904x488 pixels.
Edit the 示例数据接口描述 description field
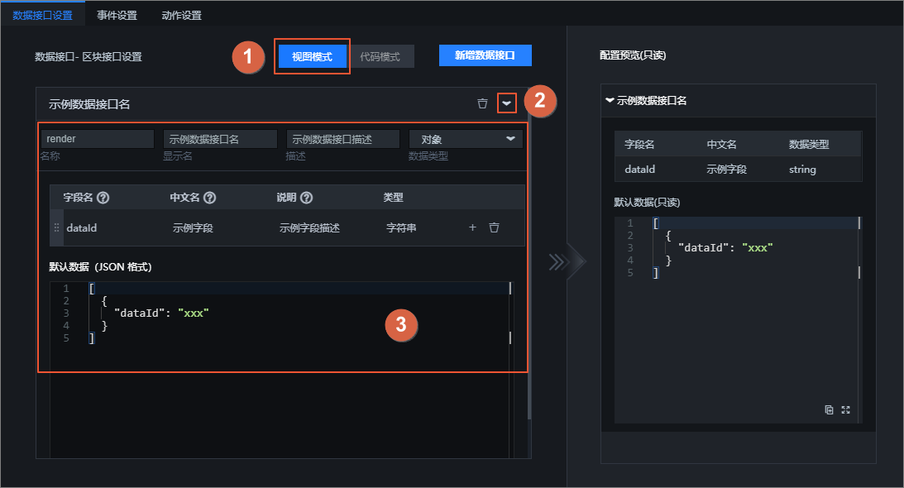pyautogui.click(x=343, y=139)
